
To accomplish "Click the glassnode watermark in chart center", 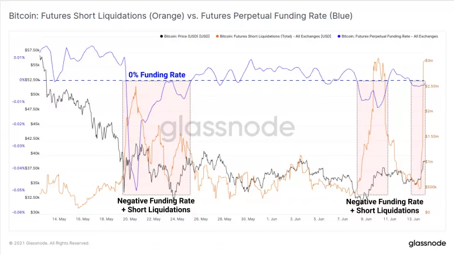I will coord(227,127).
